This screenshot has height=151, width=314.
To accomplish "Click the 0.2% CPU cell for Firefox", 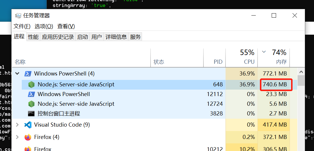I will [x=241, y=137].
